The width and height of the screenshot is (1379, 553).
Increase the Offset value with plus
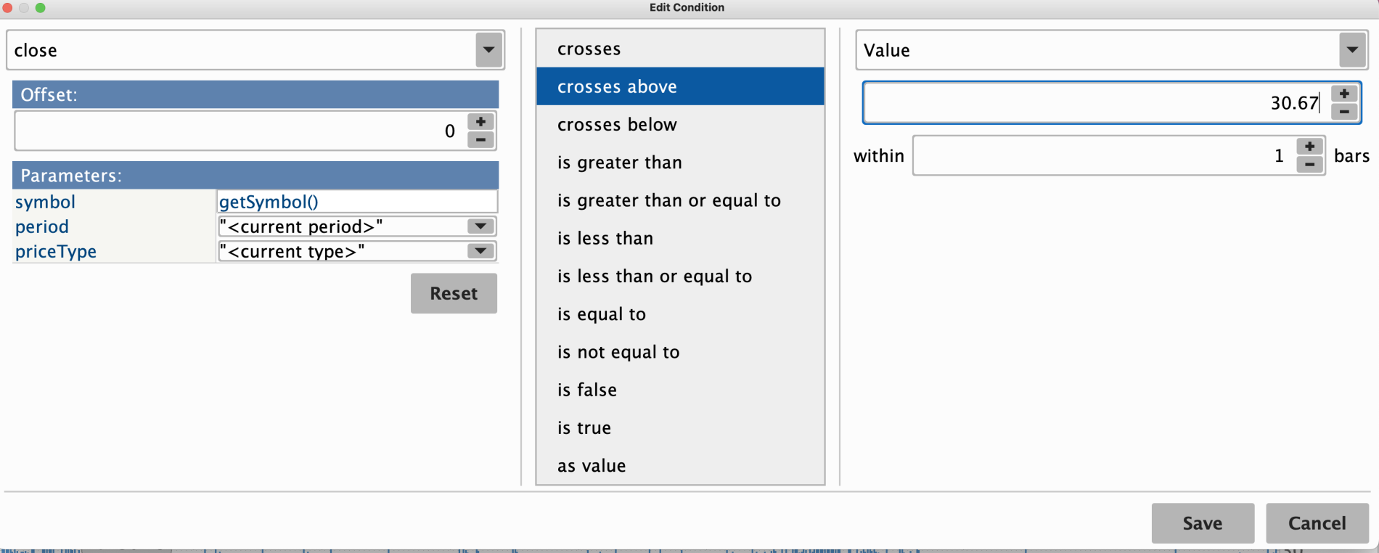480,122
